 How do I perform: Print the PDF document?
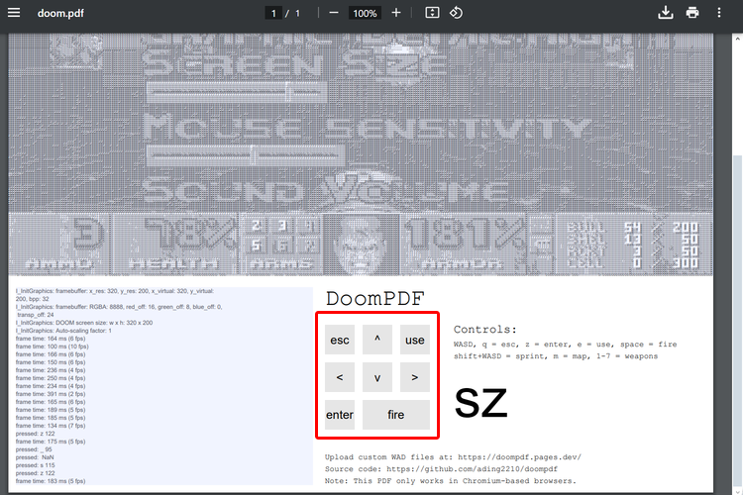pyautogui.click(x=692, y=13)
